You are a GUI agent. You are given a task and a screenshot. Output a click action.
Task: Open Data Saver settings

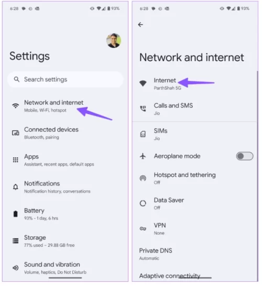tap(194, 203)
